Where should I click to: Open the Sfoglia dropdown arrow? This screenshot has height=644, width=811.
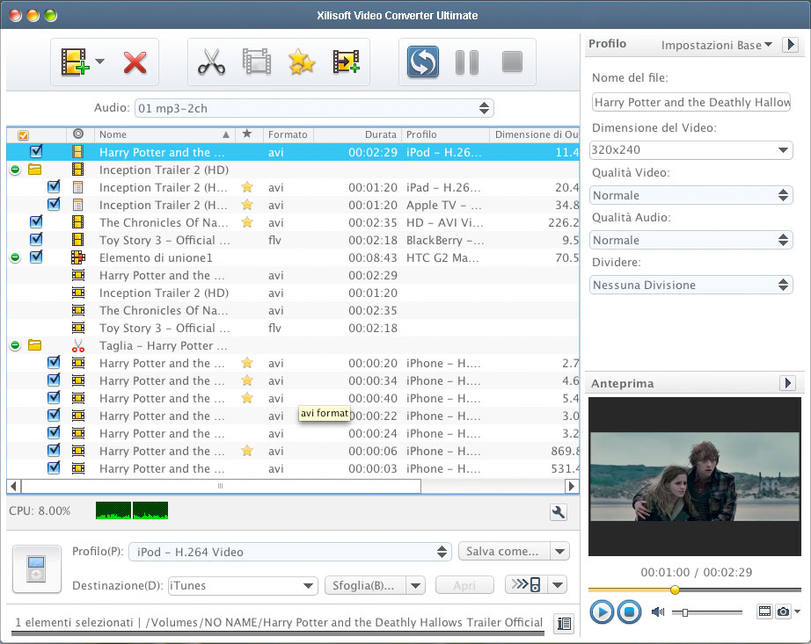tap(415, 586)
